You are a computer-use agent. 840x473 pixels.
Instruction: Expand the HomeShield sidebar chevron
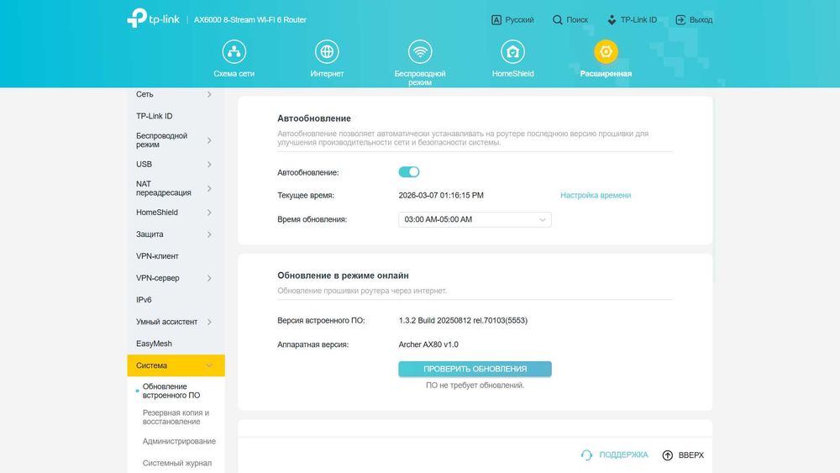(x=209, y=213)
